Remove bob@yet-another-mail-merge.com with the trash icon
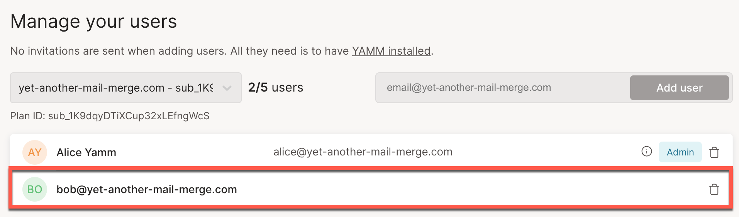The height and width of the screenshot is (217, 739). pyautogui.click(x=714, y=189)
